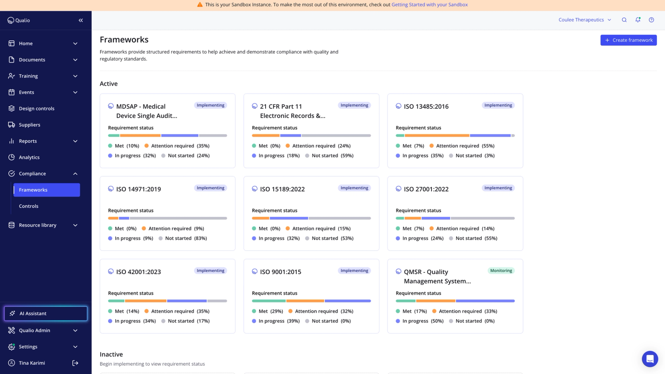Expand the Settings menu chevron
This screenshot has width=665, height=374.
pos(75,347)
